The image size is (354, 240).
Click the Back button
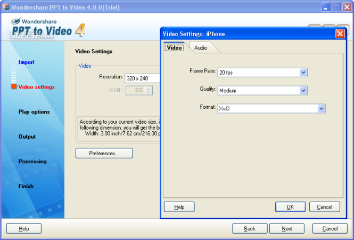coord(250,229)
